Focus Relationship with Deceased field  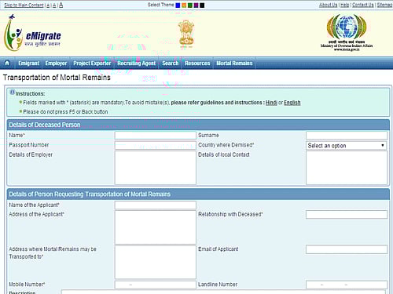347,215
